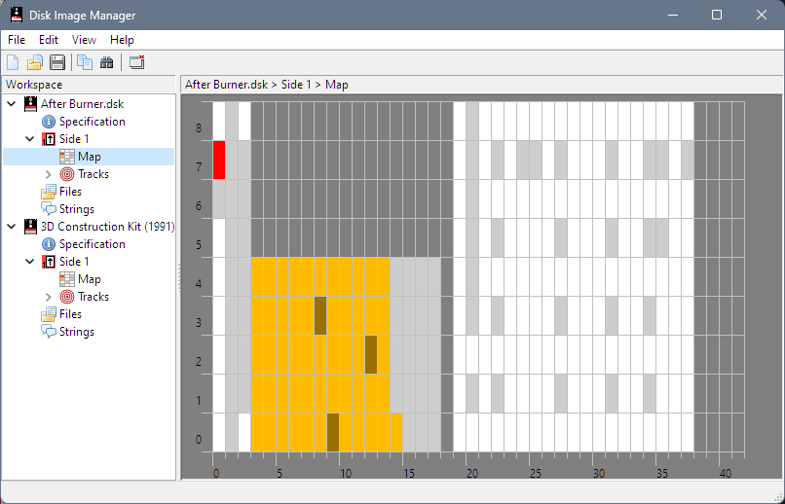This screenshot has height=504, width=785.
Task: Click the dark brown sector in row 2
Action: (371, 354)
